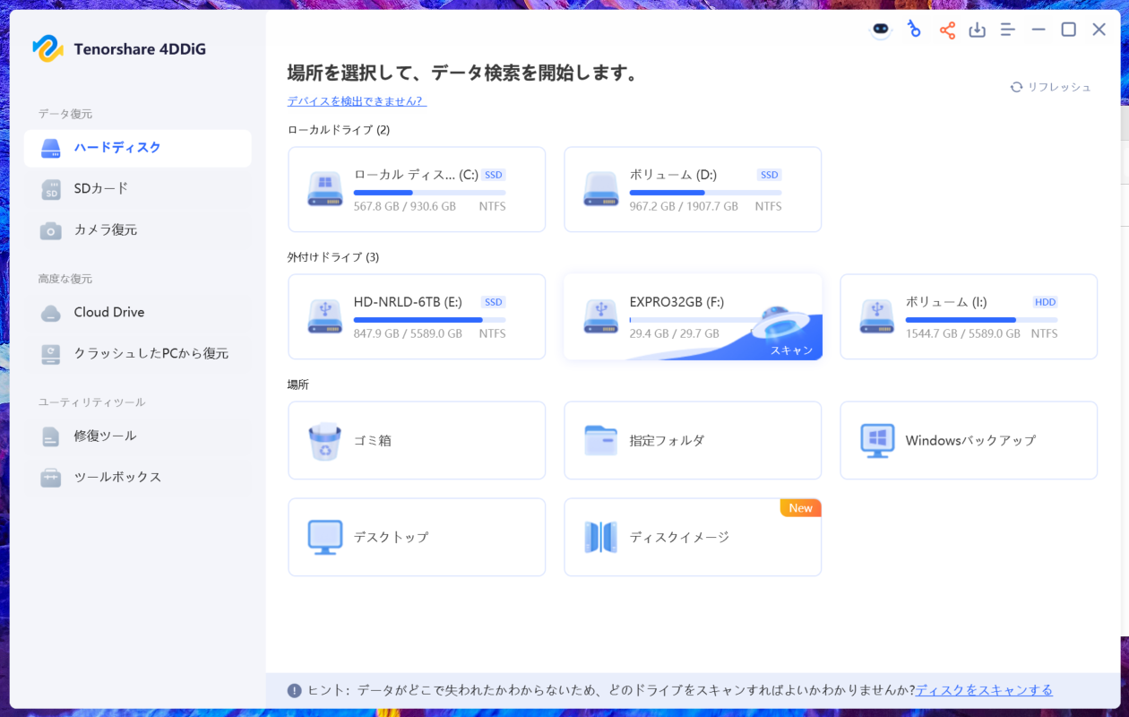Click the download/import icon in title bar
The width and height of the screenshot is (1129, 717).
coord(977,30)
